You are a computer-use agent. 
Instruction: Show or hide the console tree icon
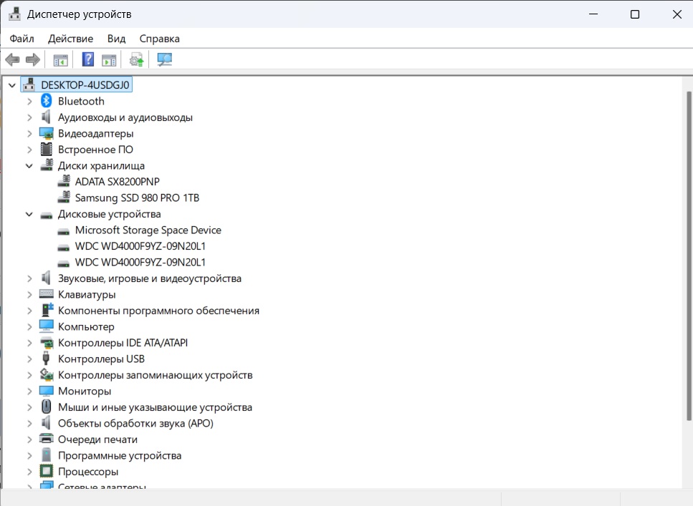(60, 59)
